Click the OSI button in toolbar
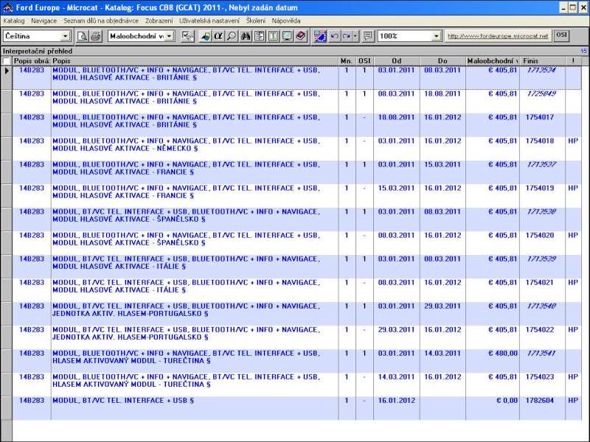The width and height of the screenshot is (590, 442). click(561, 35)
